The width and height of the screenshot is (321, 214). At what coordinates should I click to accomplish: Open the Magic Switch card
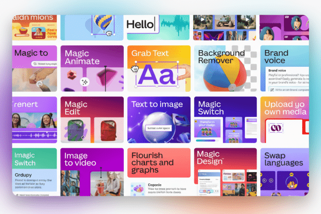[225, 120]
